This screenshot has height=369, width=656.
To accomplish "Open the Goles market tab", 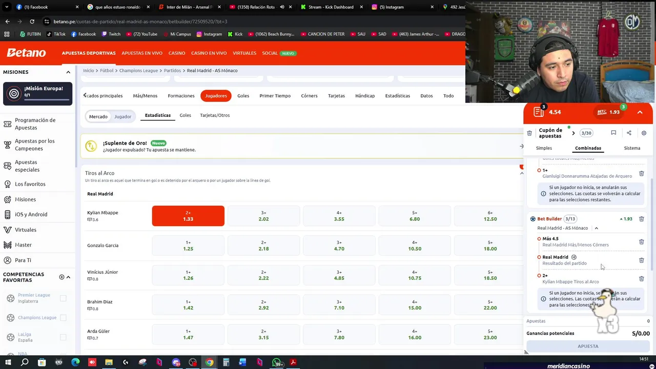I will point(243,96).
